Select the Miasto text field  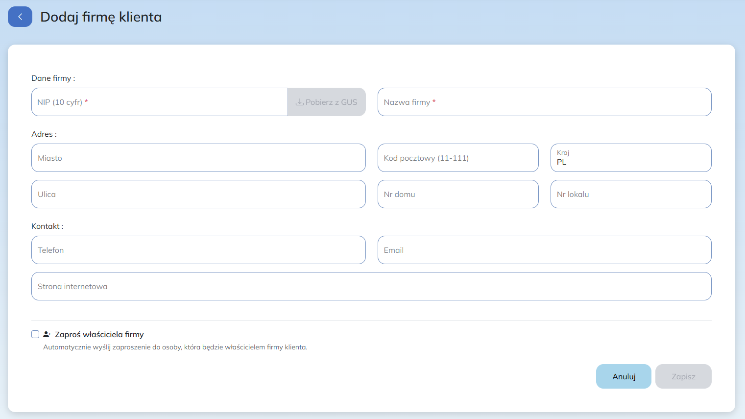[x=198, y=158]
